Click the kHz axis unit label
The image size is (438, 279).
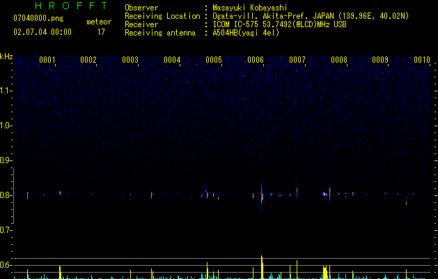pyautogui.click(x=6, y=56)
